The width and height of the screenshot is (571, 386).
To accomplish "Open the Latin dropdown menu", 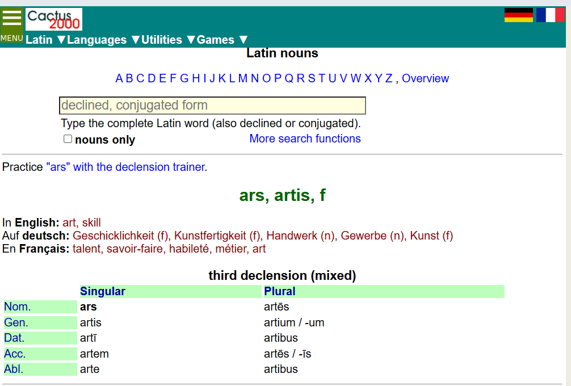I will [45, 40].
